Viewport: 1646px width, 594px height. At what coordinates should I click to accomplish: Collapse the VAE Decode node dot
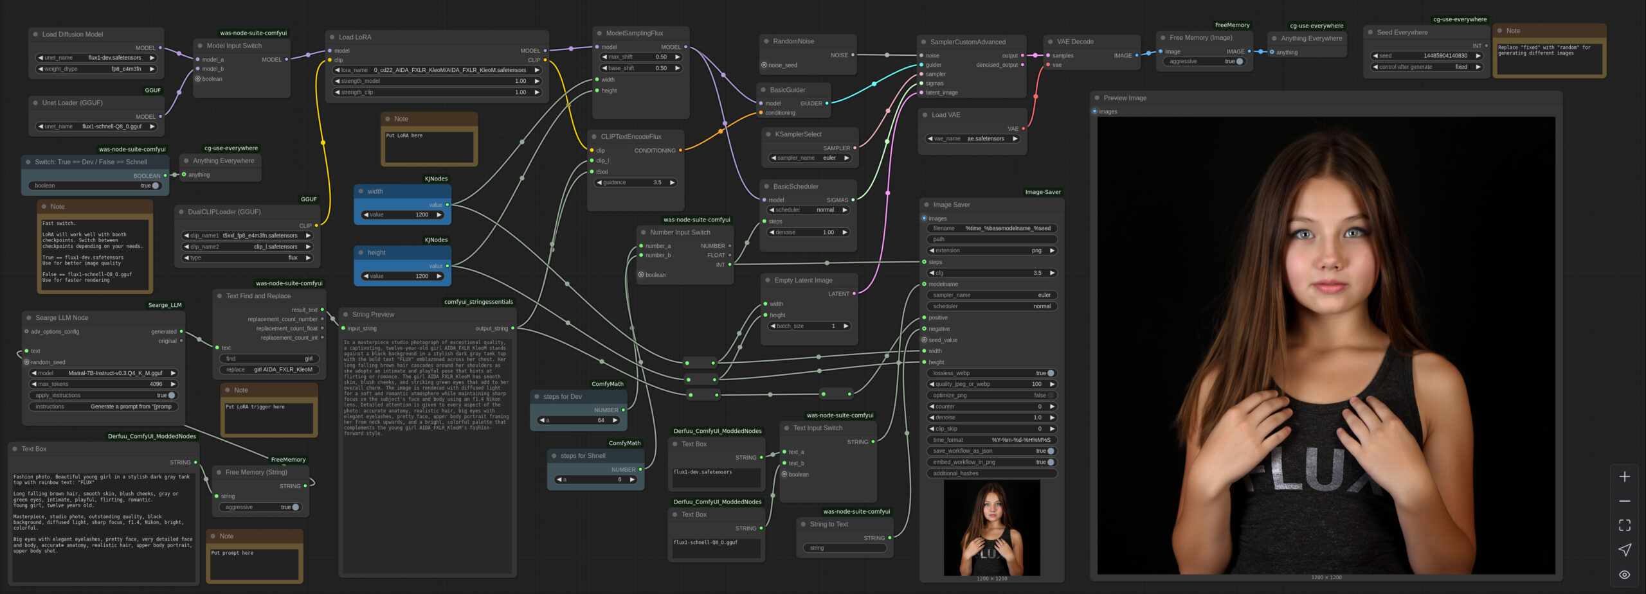coord(1050,42)
